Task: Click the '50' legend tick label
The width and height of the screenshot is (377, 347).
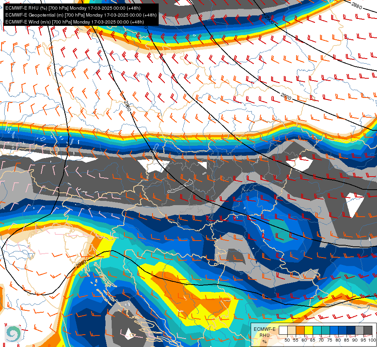Action: tap(287, 340)
